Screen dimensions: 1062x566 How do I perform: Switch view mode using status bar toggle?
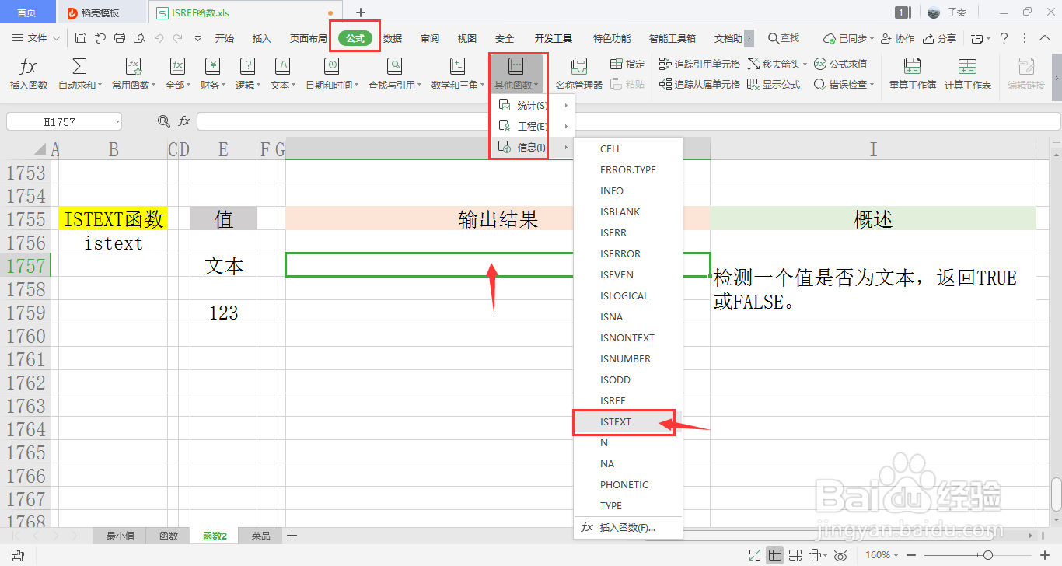775,554
